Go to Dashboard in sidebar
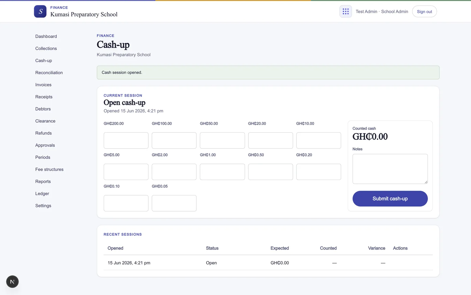This screenshot has height=295, width=471. coord(46,36)
